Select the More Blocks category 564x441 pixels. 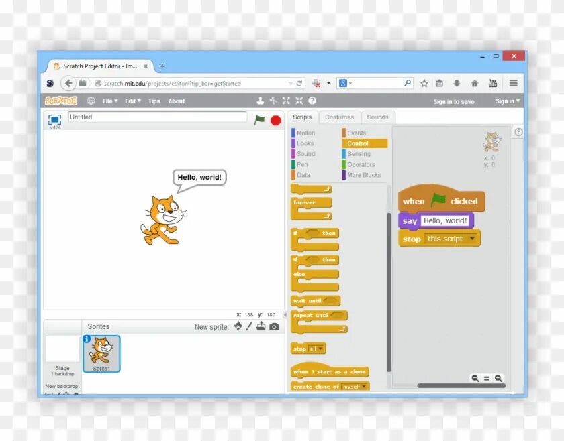coord(365,175)
